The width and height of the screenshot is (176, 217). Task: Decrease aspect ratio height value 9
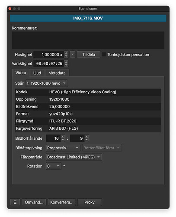[86, 140]
